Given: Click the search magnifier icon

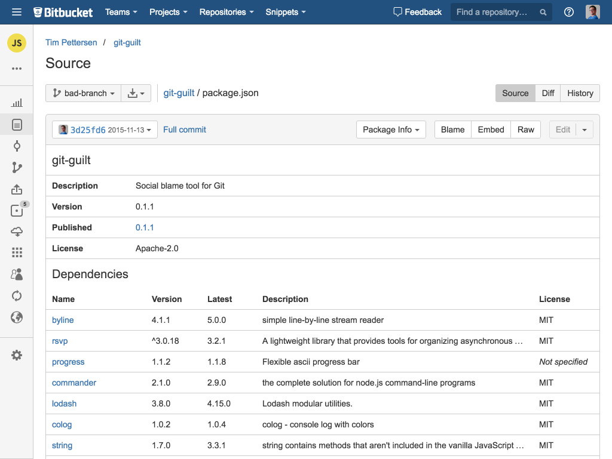Looking at the screenshot, I should [x=543, y=13].
